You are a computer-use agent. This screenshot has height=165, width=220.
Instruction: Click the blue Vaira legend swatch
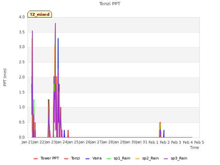click(87, 159)
